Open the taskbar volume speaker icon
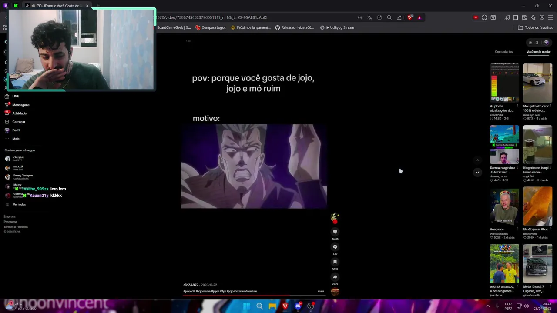 pyautogui.click(x=527, y=306)
